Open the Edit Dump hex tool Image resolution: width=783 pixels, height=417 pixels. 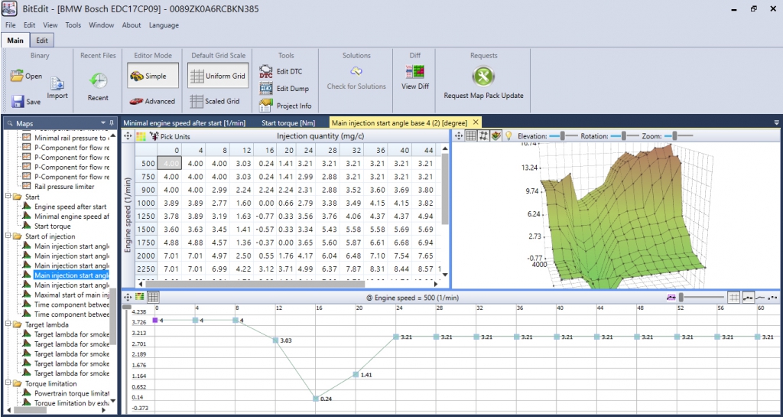point(284,89)
